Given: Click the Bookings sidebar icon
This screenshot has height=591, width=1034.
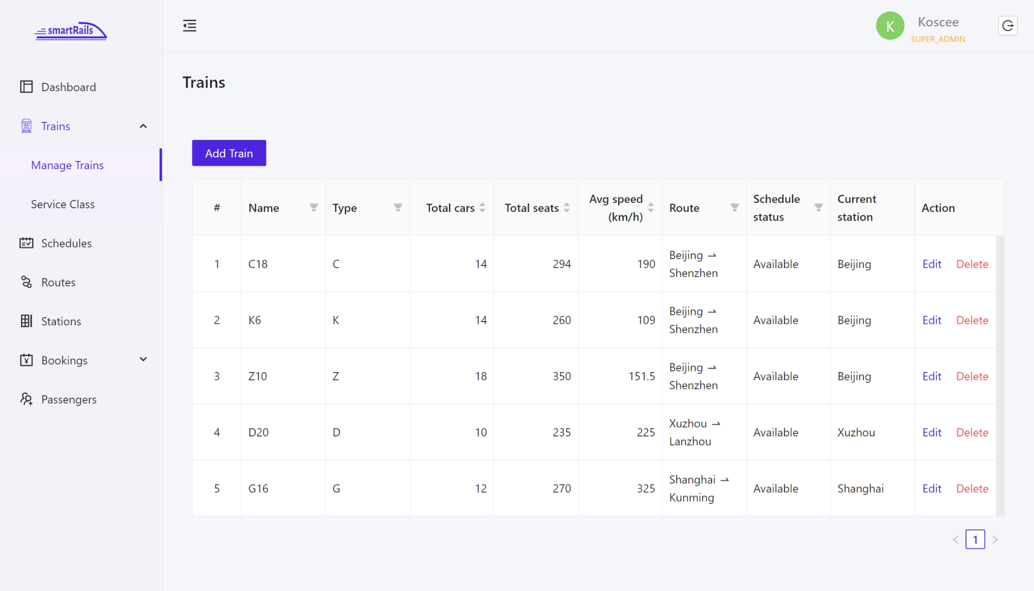Looking at the screenshot, I should tap(26, 359).
